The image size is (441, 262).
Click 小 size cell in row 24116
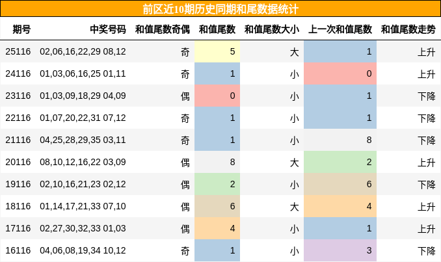(294, 74)
